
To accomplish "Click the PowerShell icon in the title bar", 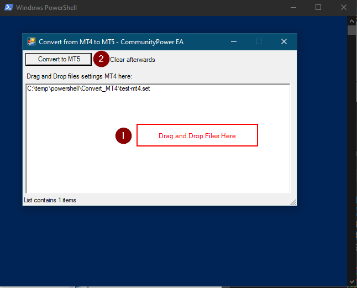I will pos(9,7).
